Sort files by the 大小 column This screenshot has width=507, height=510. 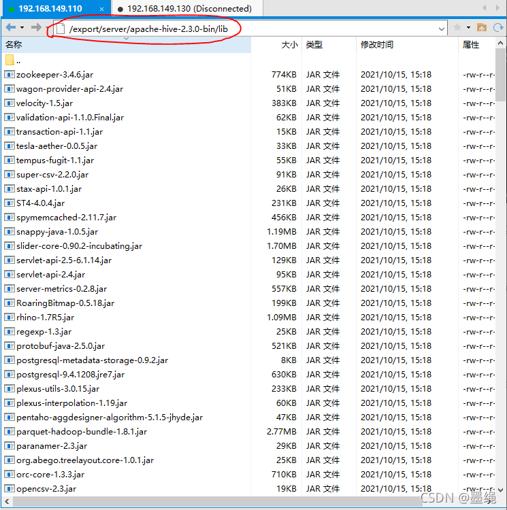[x=276, y=45]
